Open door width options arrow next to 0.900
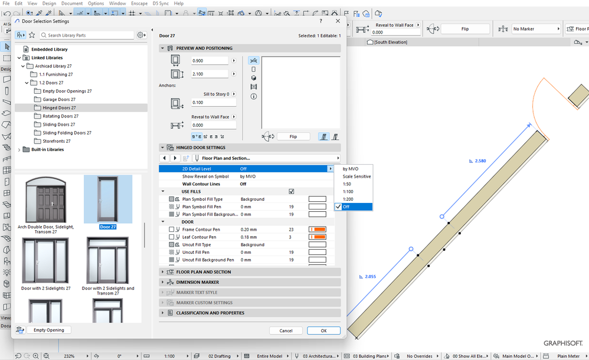589x360 pixels. tap(234, 61)
